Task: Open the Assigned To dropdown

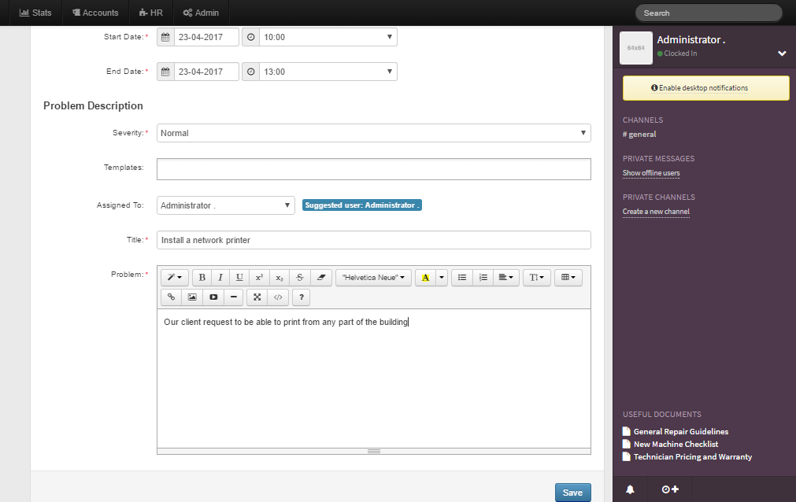Action: 225,205
